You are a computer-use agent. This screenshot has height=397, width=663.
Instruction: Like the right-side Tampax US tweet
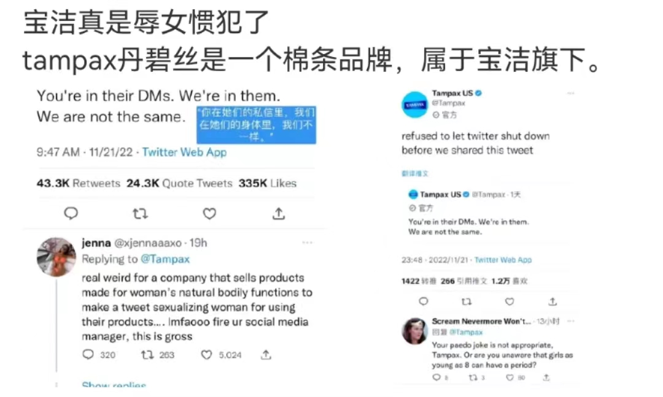pyautogui.click(x=510, y=301)
